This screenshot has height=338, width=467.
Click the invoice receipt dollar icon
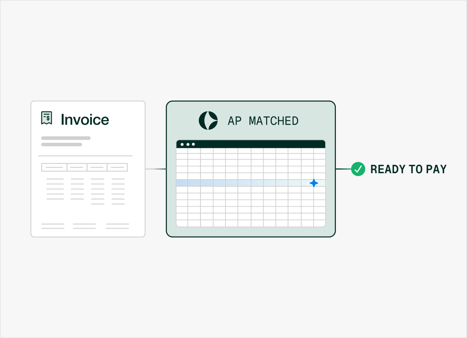click(x=47, y=118)
